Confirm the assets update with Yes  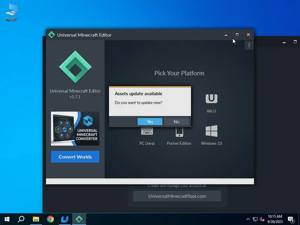coord(150,122)
